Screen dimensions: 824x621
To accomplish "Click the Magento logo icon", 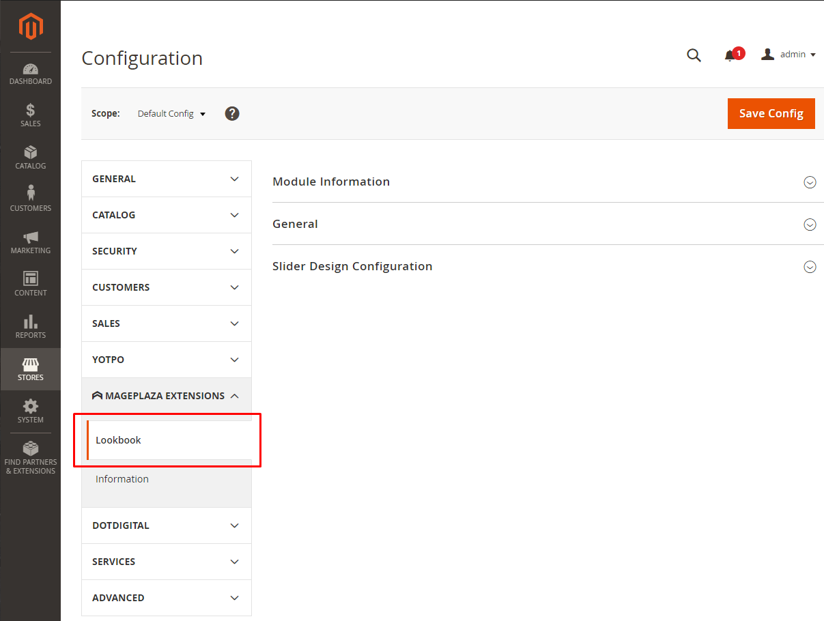I will pyautogui.click(x=31, y=27).
